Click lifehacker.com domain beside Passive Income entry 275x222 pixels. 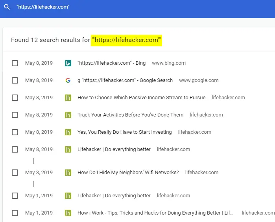coord(228,98)
